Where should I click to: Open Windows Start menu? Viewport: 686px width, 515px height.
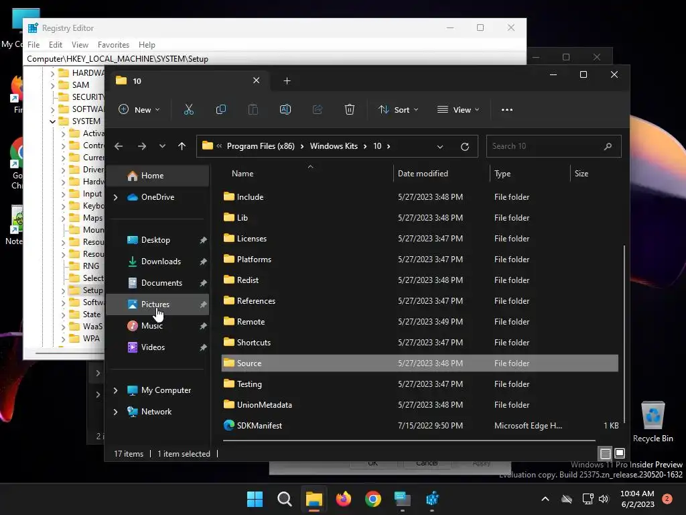[255, 499]
